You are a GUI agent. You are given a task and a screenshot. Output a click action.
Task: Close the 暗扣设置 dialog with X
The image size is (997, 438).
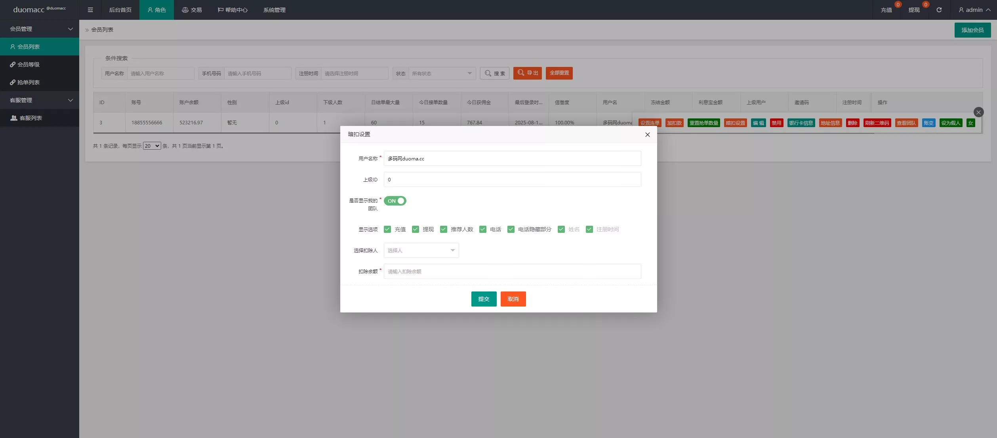[647, 135]
